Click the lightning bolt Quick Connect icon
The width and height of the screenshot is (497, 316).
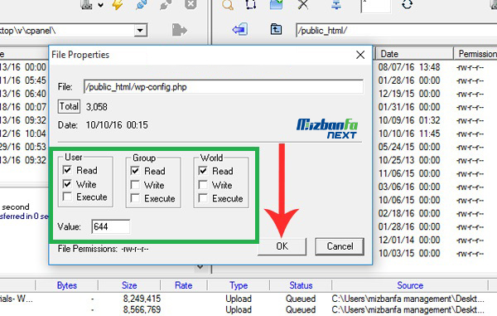(118, 4)
